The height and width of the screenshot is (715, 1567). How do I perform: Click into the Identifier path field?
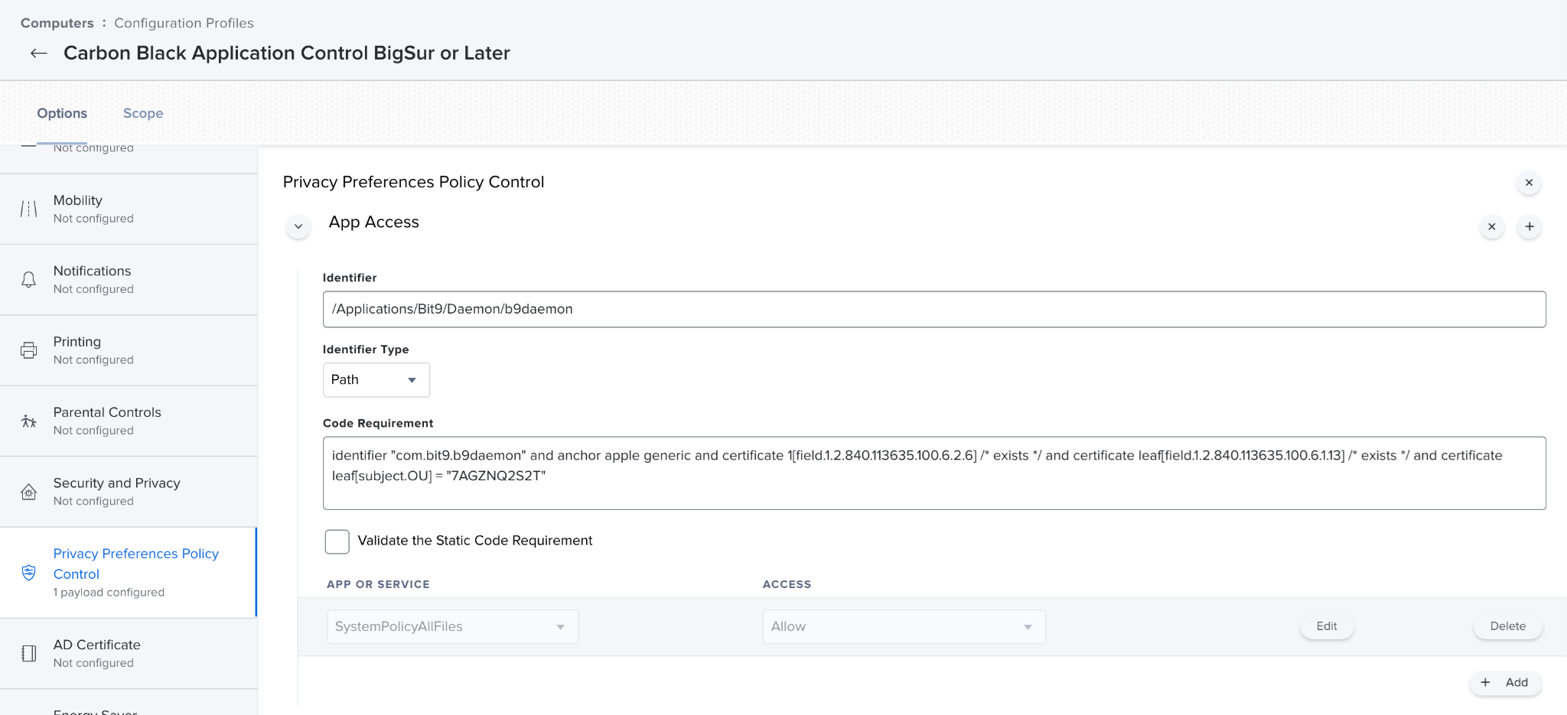click(x=934, y=309)
